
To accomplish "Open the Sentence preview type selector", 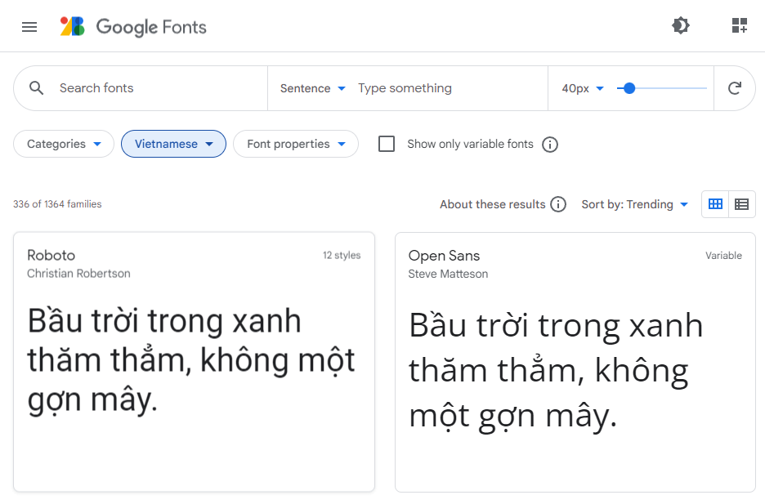I will pos(313,87).
